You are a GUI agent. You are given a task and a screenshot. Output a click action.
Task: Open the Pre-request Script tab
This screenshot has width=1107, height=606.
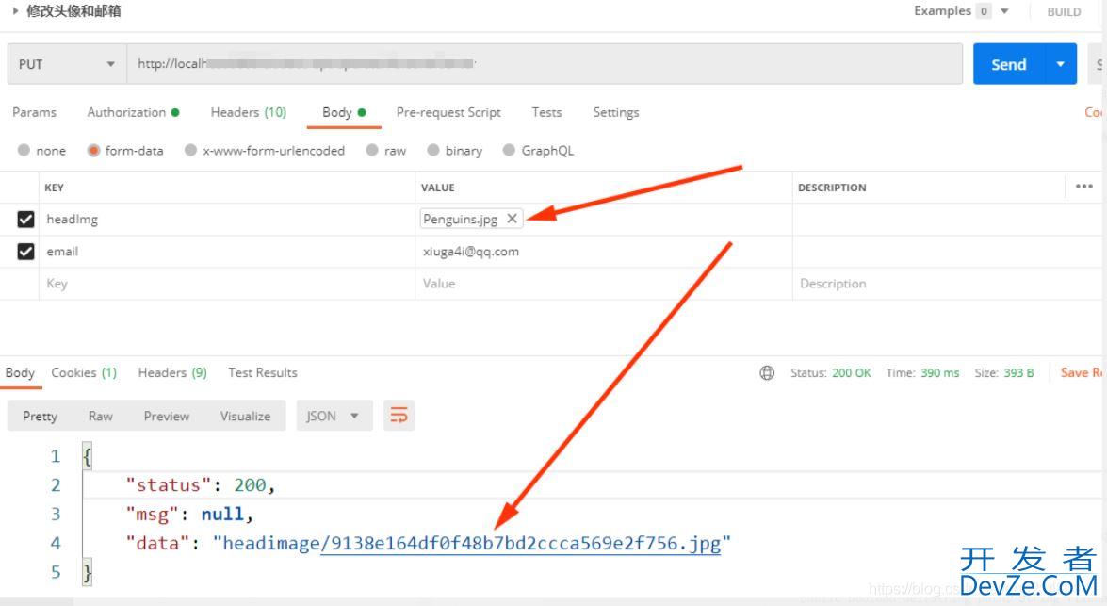[x=448, y=112]
